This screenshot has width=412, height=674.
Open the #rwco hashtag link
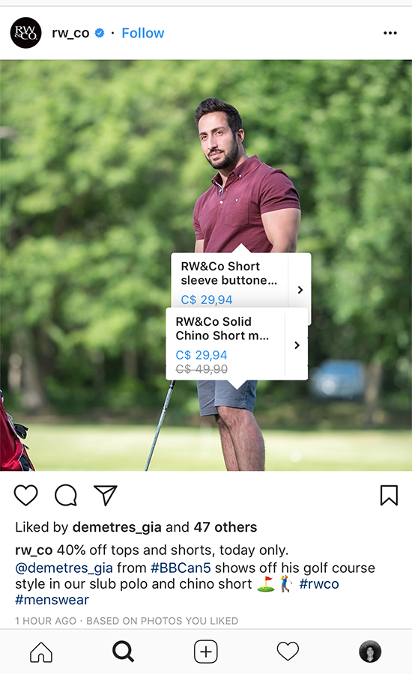pos(319,583)
